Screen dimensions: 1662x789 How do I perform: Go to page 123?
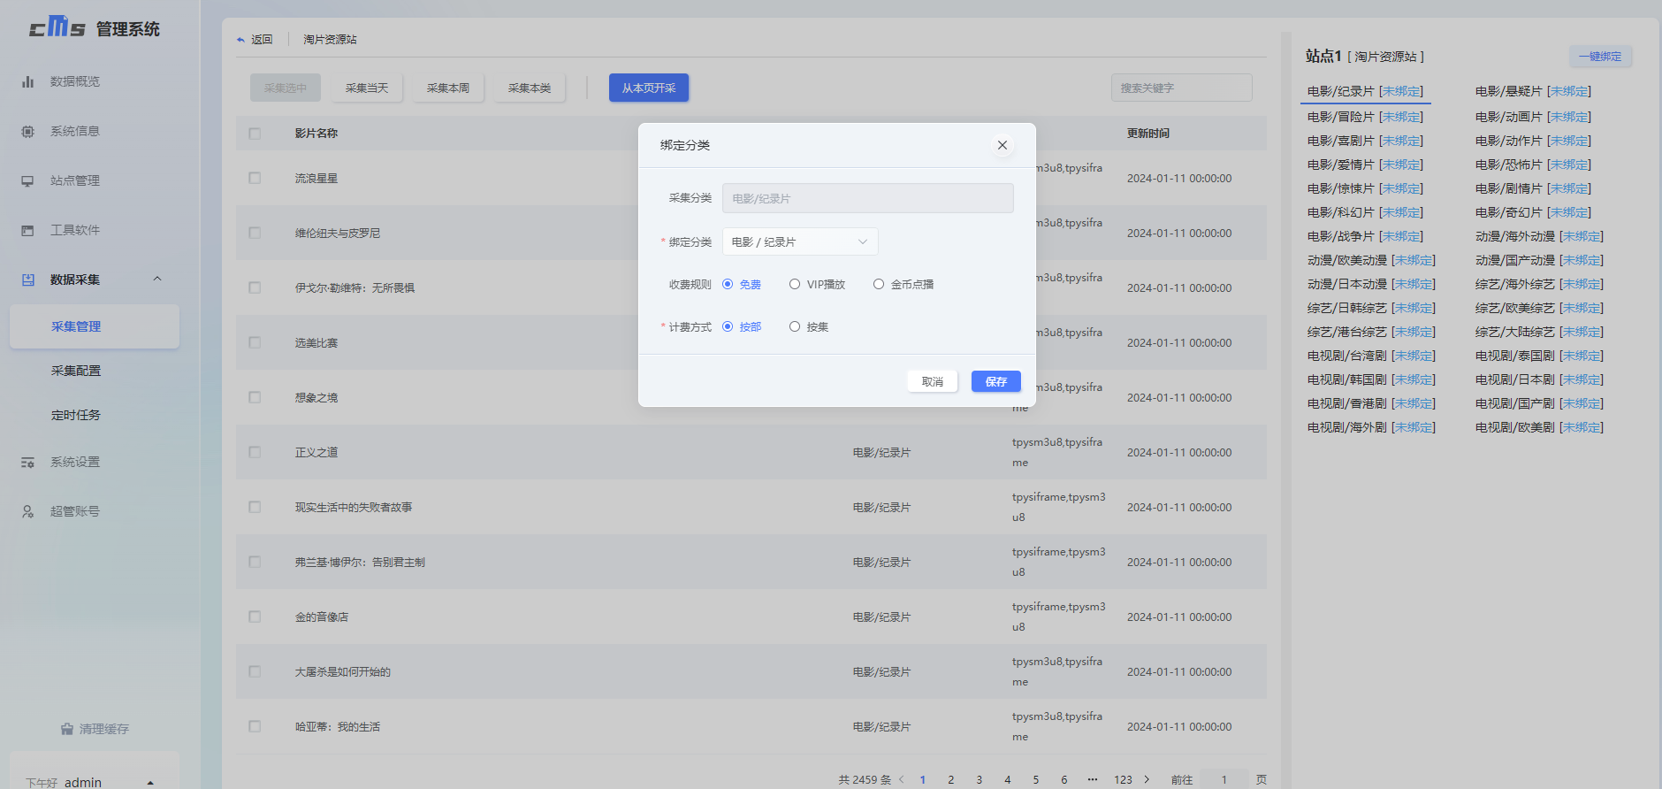point(1123,779)
